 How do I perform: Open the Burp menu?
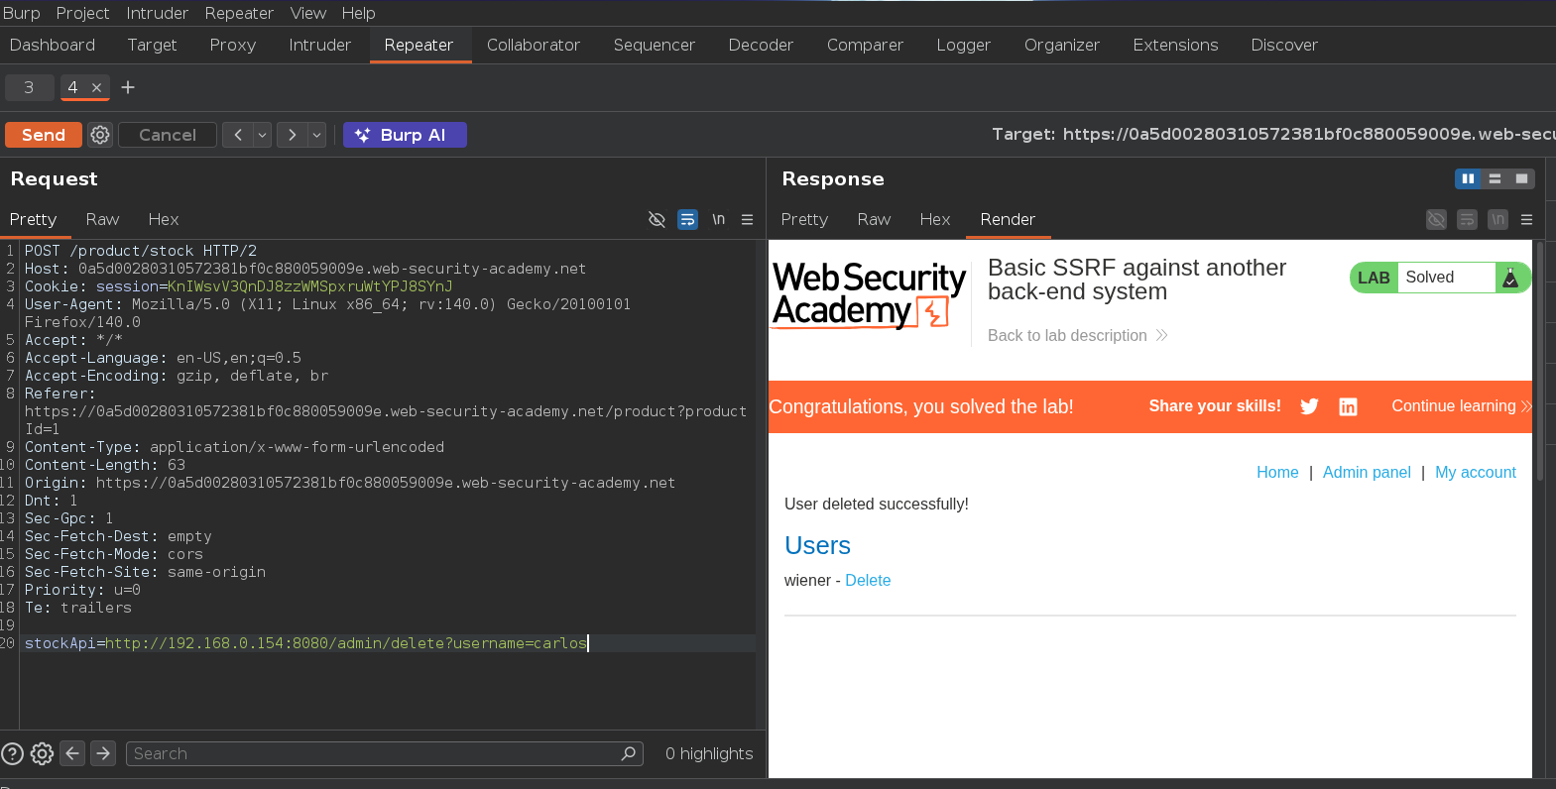click(x=22, y=13)
